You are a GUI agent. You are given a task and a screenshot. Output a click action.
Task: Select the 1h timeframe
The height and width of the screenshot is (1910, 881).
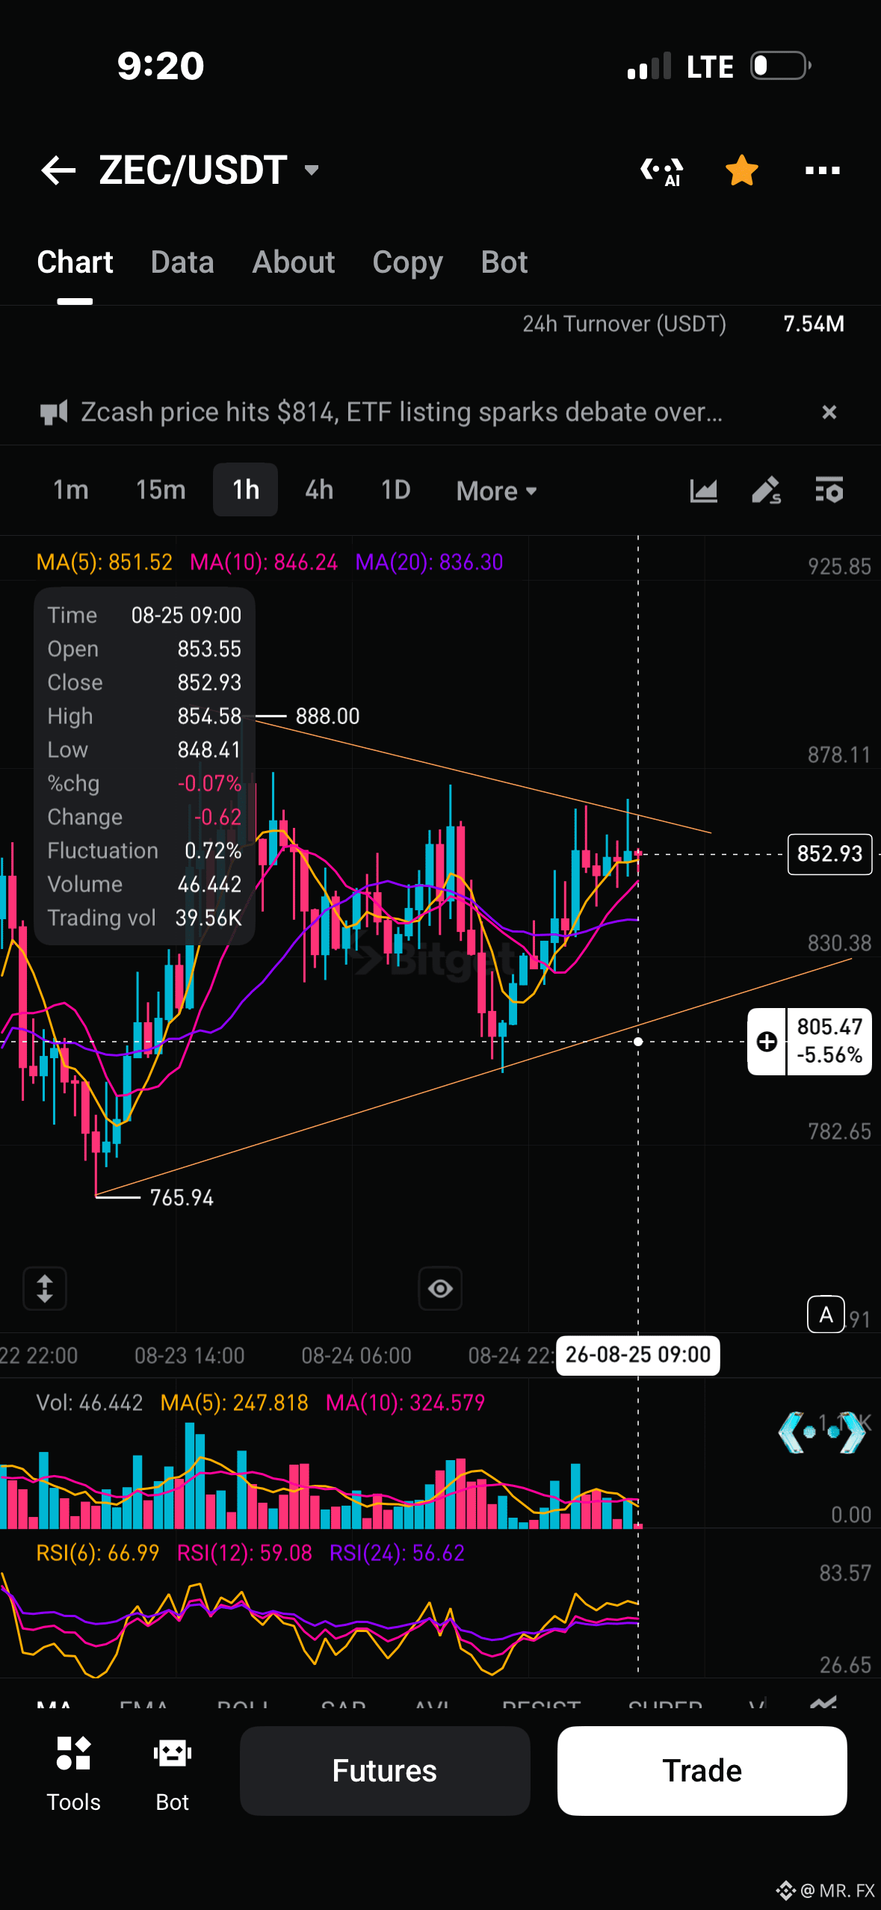pyautogui.click(x=246, y=489)
